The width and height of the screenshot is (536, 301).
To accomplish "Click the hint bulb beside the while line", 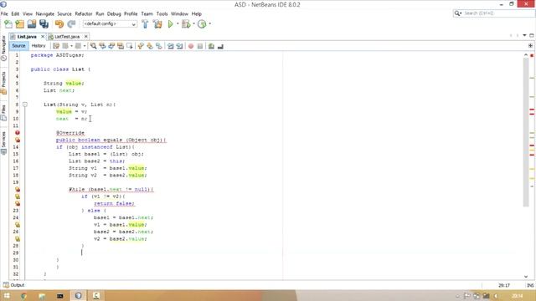I will pyautogui.click(x=17, y=190).
